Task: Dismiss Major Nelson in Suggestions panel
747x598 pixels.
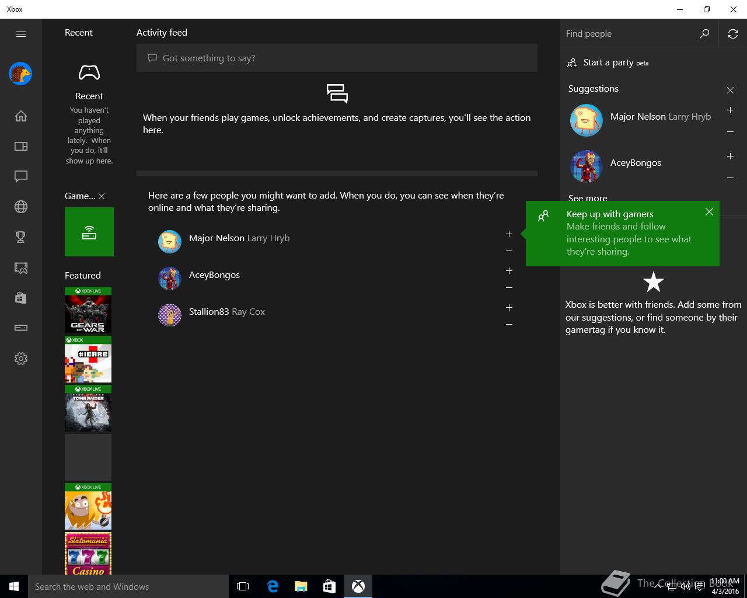Action: (x=730, y=132)
